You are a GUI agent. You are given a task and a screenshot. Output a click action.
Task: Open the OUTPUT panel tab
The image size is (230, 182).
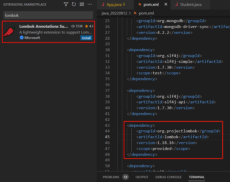142,177
